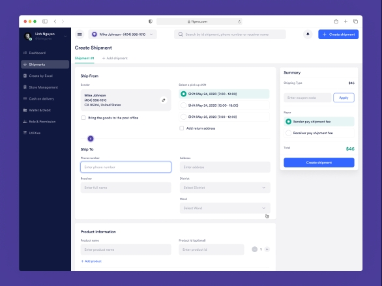Click the Store Management sidebar icon

pos(25,87)
